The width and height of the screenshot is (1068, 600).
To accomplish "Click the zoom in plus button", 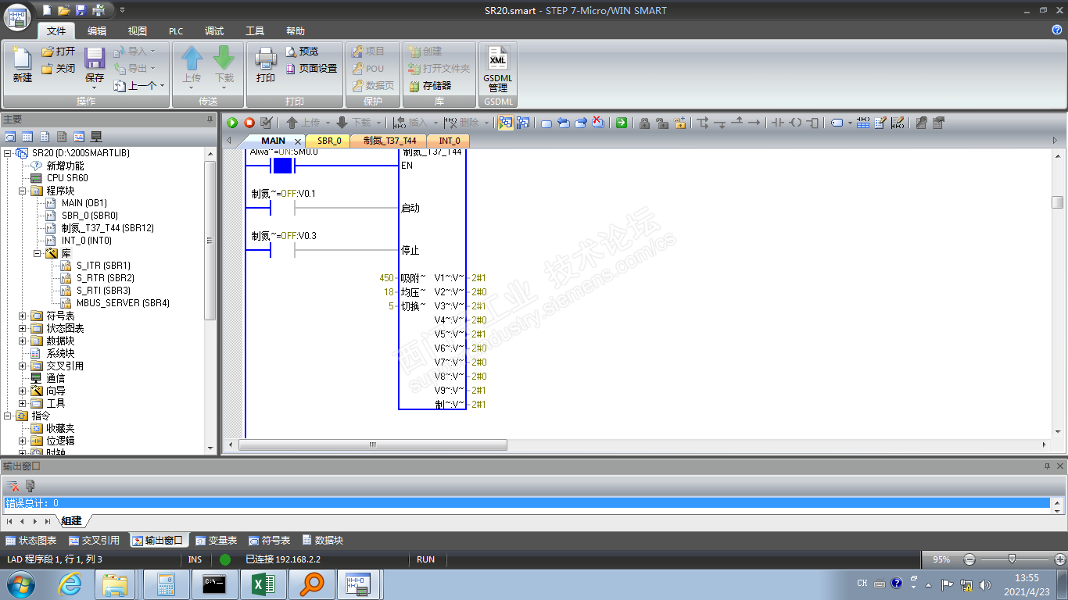I will click(1060, 559).
